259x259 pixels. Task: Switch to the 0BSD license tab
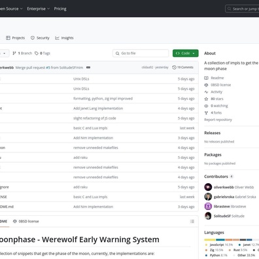click(26, 221)
